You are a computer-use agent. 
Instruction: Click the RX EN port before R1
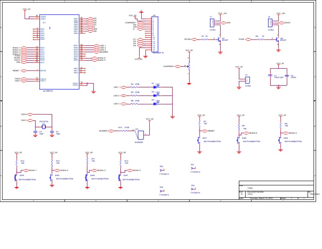(194, 39)
